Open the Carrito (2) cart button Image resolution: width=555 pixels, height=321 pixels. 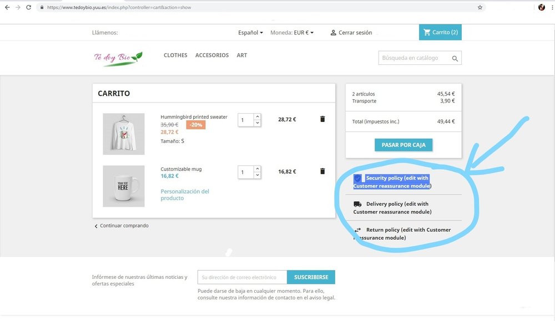coord(440,32)
